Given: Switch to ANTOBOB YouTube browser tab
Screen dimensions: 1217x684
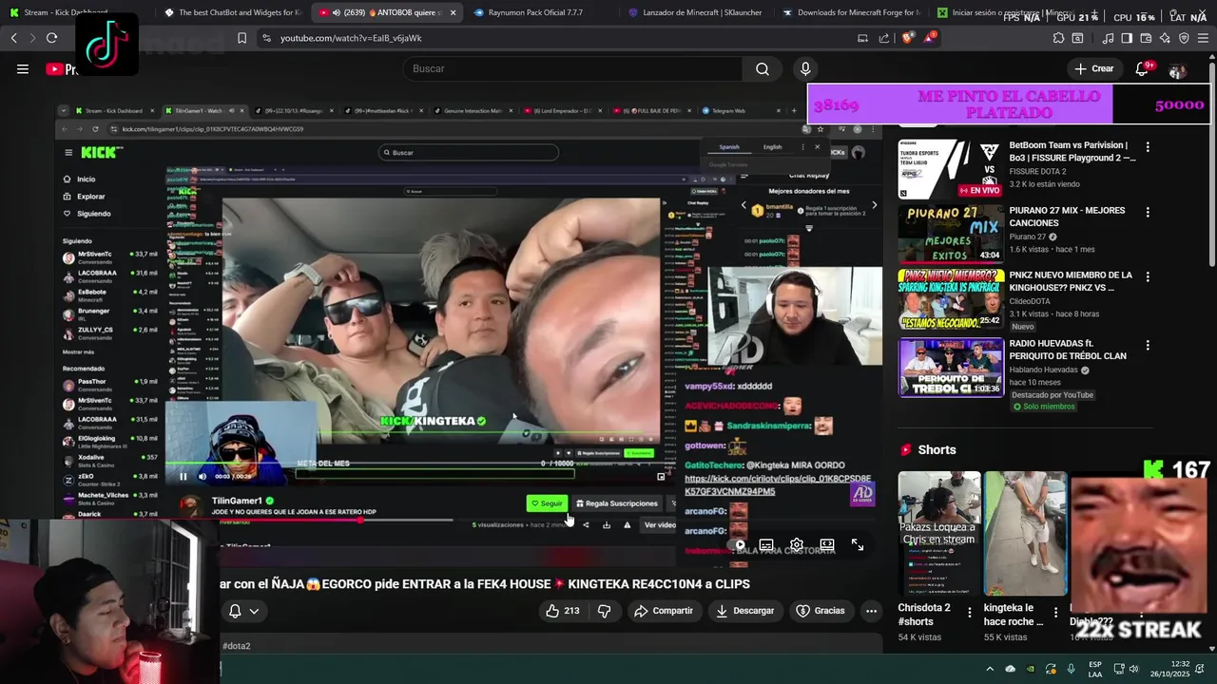Looking at the screenshot, I should [x=385, y=12].
